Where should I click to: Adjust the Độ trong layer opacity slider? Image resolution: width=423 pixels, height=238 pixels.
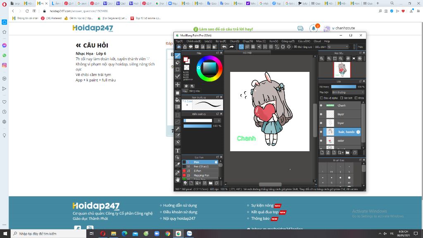coord(343,87)
